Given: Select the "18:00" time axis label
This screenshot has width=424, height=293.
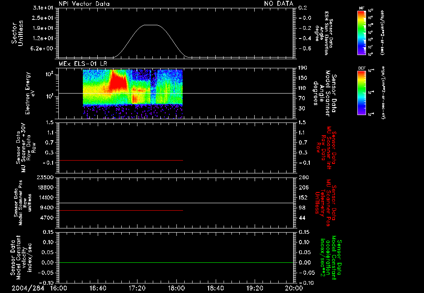Looking at the screenshot, I should tap(176, 288).
